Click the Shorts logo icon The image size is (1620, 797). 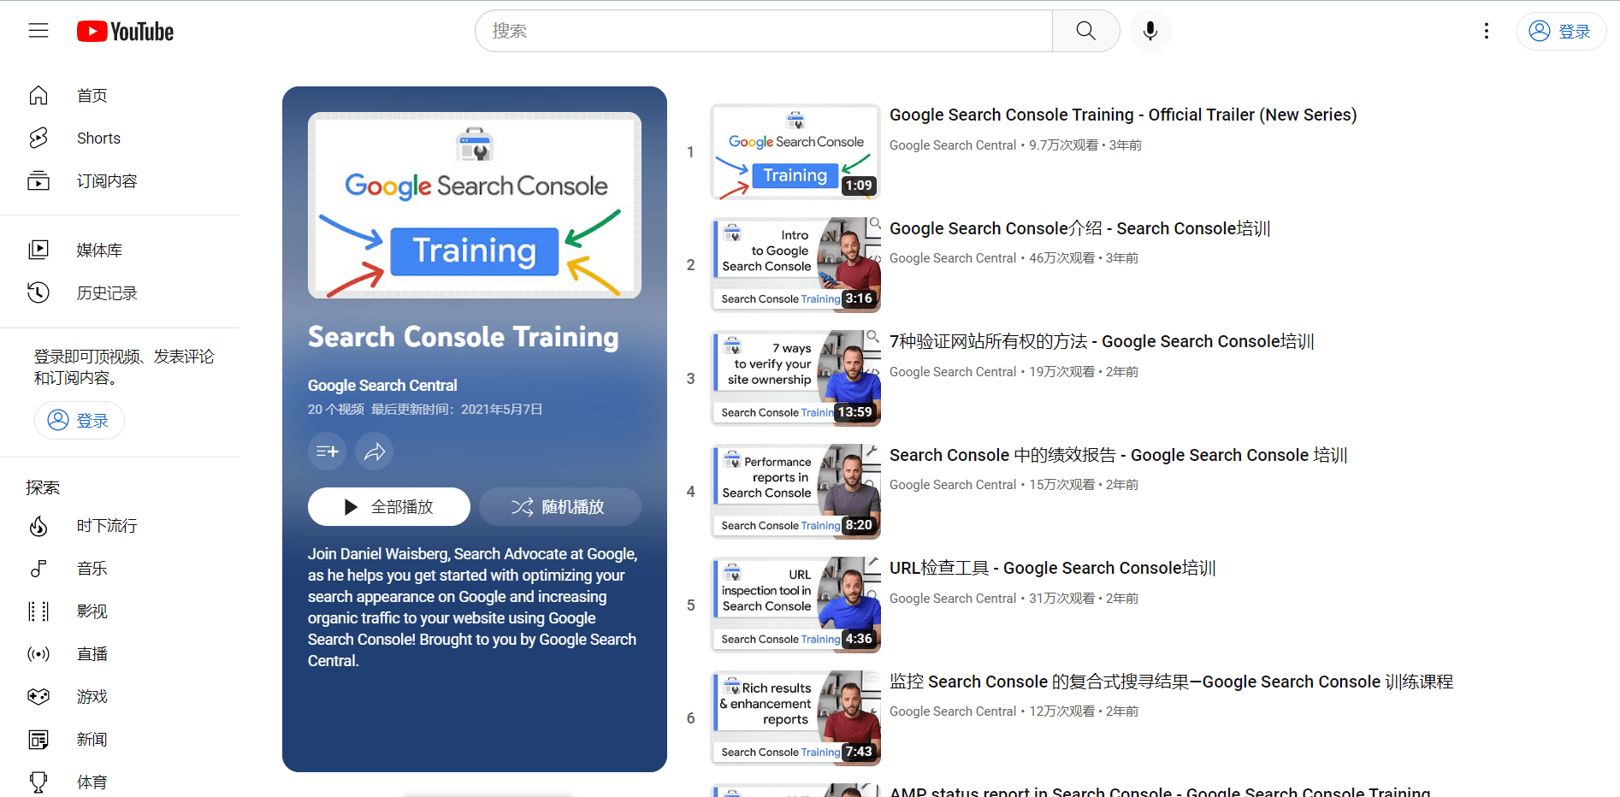point(38,138)
